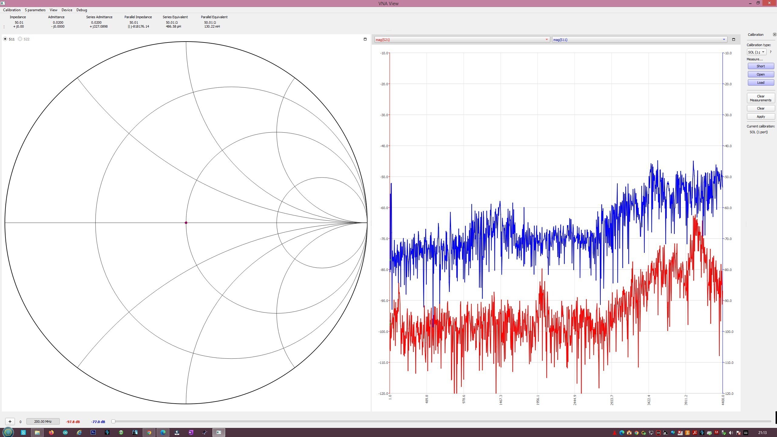
Task: Click the safely remove hardware tray icon
Action: click(724, 433)
